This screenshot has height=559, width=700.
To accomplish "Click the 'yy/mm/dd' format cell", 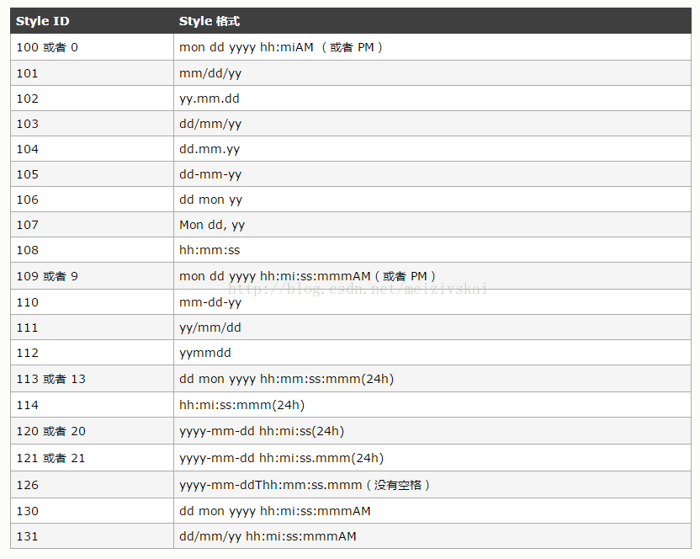I will click(432, 327).
